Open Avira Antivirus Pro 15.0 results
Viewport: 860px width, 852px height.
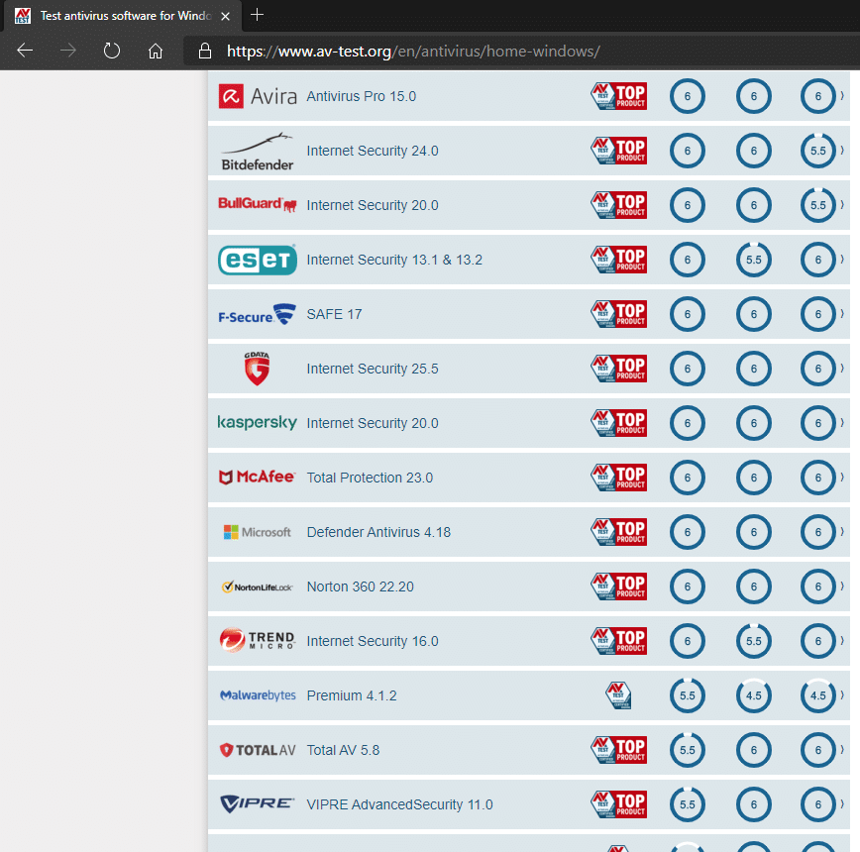pos(361,96)
